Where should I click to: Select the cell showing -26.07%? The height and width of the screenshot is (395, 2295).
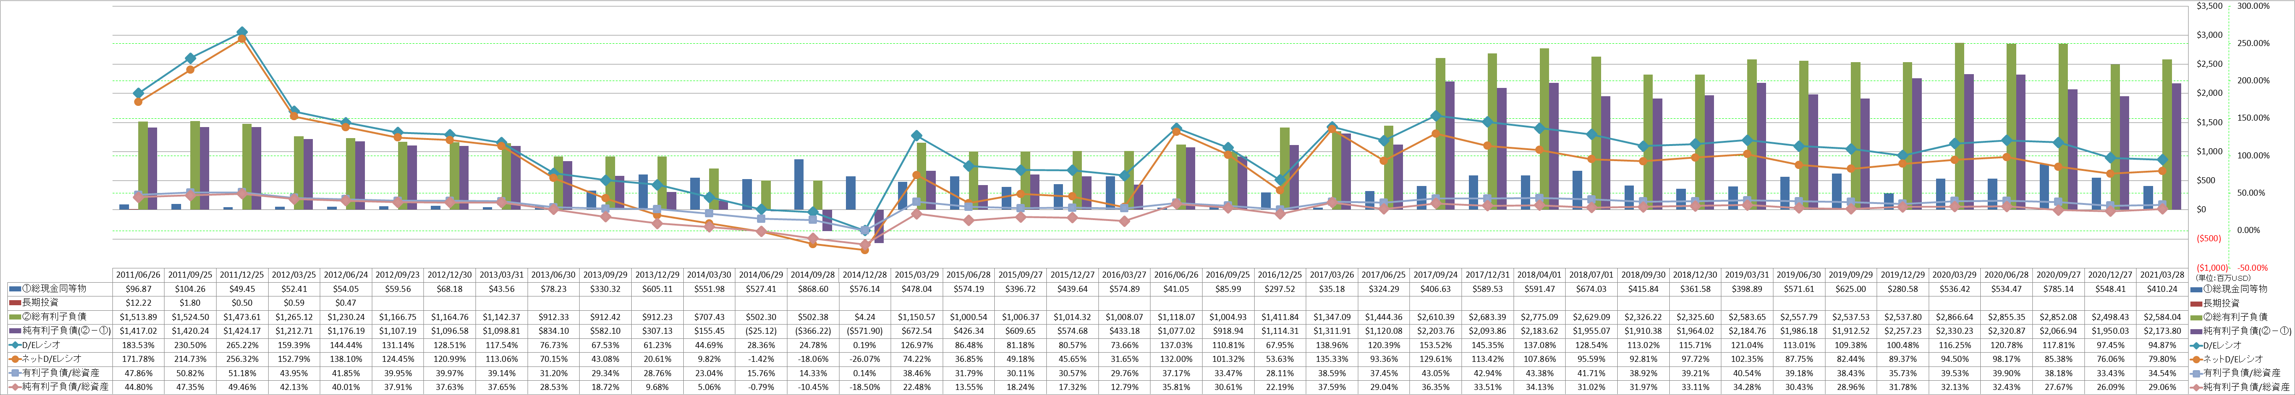(x=864, y=359)
